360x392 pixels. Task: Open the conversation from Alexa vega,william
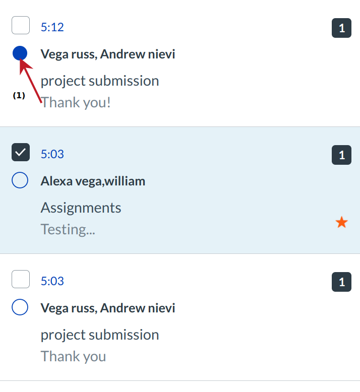point(93,181)
